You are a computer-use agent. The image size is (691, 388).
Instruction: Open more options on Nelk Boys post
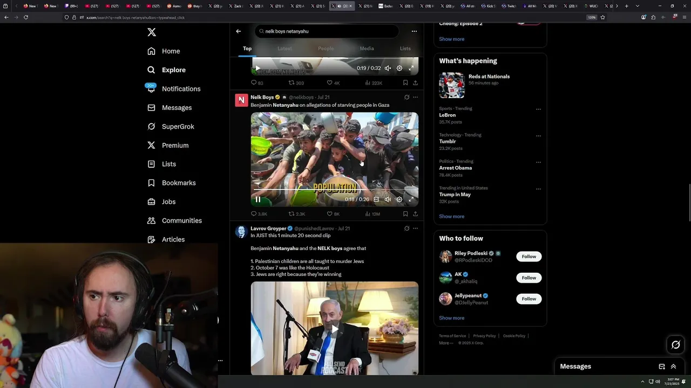click(415, 98)
